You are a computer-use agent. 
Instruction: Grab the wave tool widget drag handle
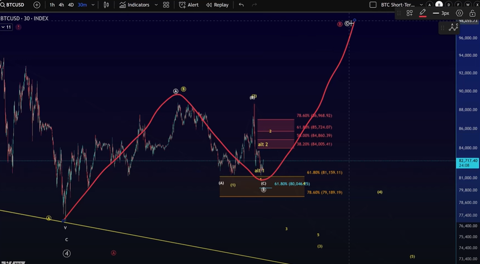tap(443, 28)
